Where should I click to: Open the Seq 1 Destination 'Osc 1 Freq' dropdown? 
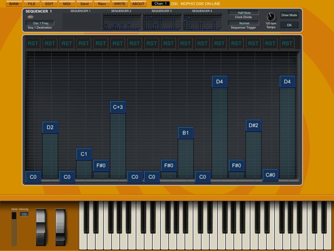pyautogui.click(x=40, y=23)
